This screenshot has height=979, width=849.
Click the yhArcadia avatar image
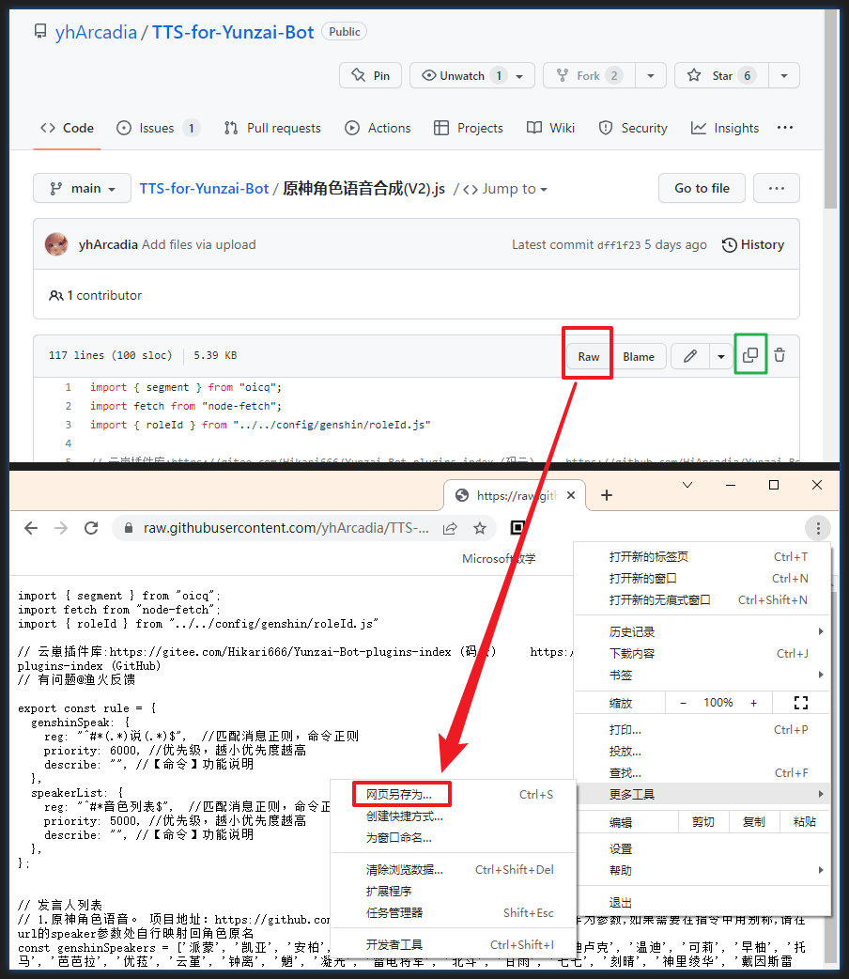pos(56,244)
